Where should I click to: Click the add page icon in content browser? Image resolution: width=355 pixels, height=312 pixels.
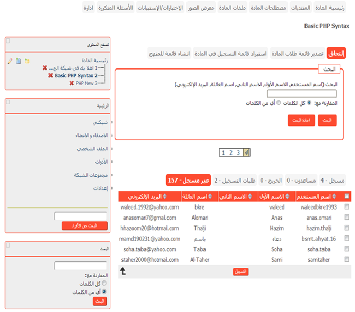coord(19,61)
